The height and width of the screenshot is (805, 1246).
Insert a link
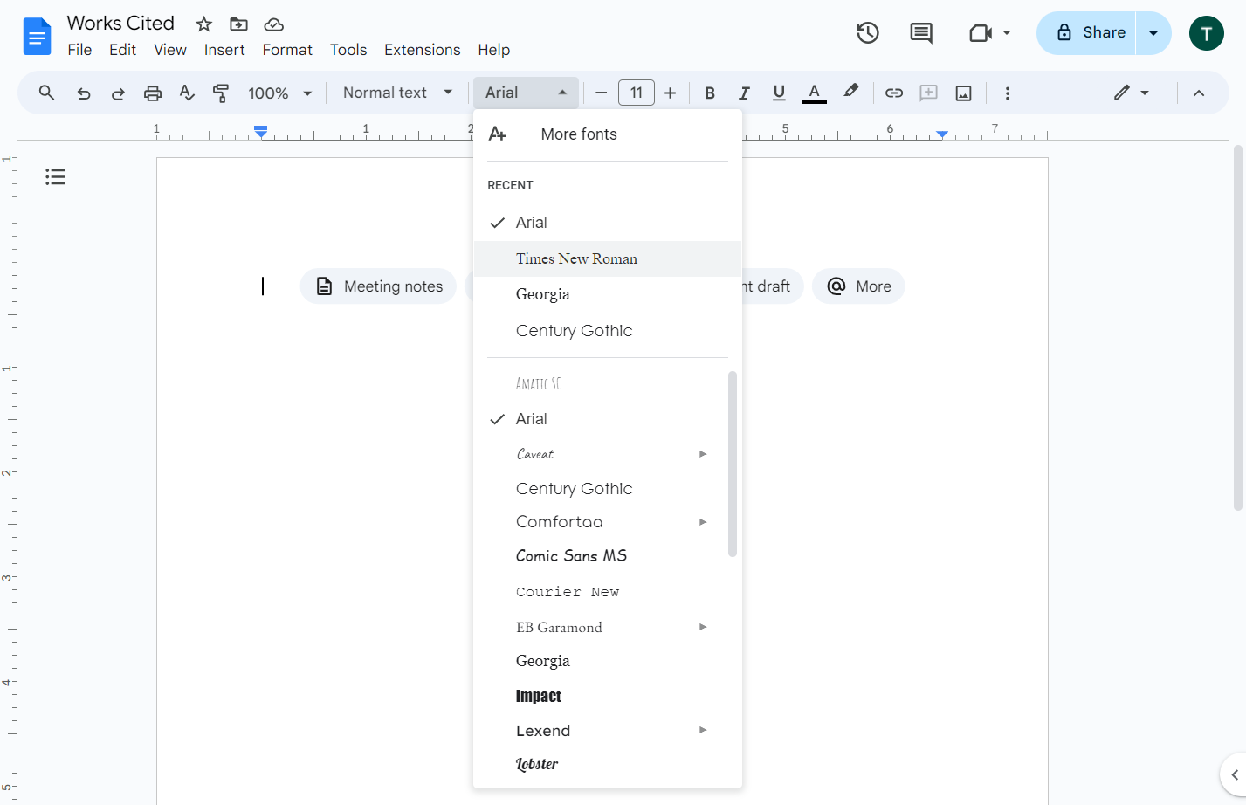[894, 93]
